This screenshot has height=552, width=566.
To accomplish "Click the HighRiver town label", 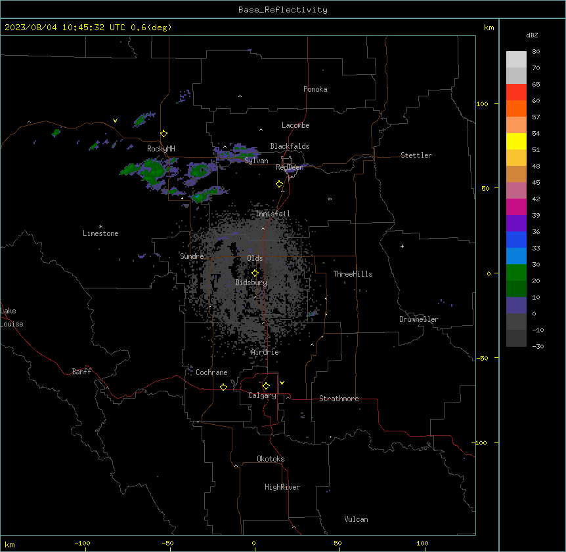I will [282, 487].
